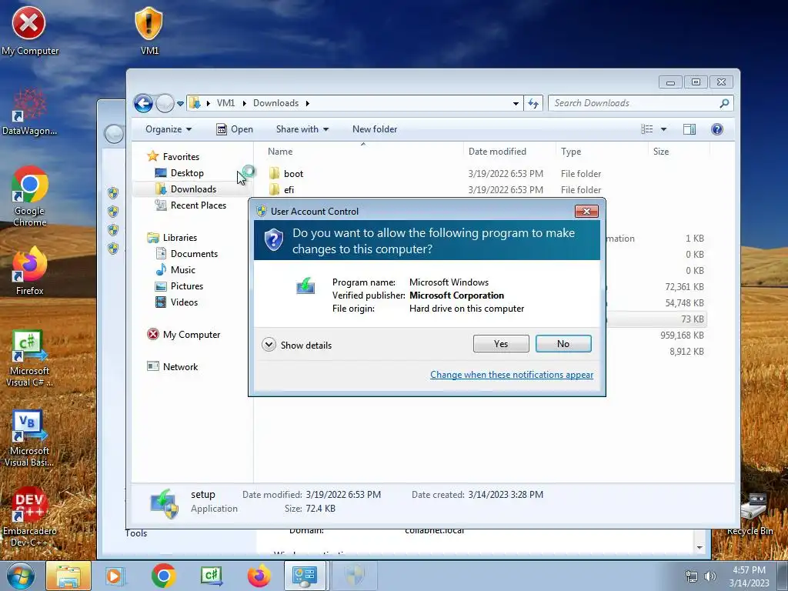Open the Windows Start button
788x591 pixels.
point(20,576)
